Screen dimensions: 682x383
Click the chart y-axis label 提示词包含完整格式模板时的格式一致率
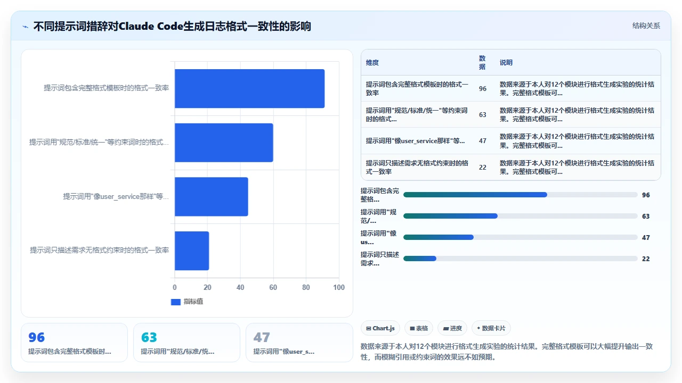coord(107,88)
